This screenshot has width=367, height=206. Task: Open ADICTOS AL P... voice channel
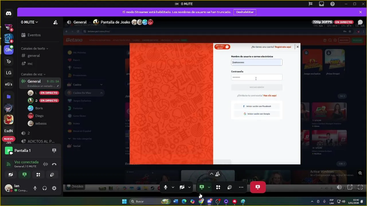pos(40,141)
